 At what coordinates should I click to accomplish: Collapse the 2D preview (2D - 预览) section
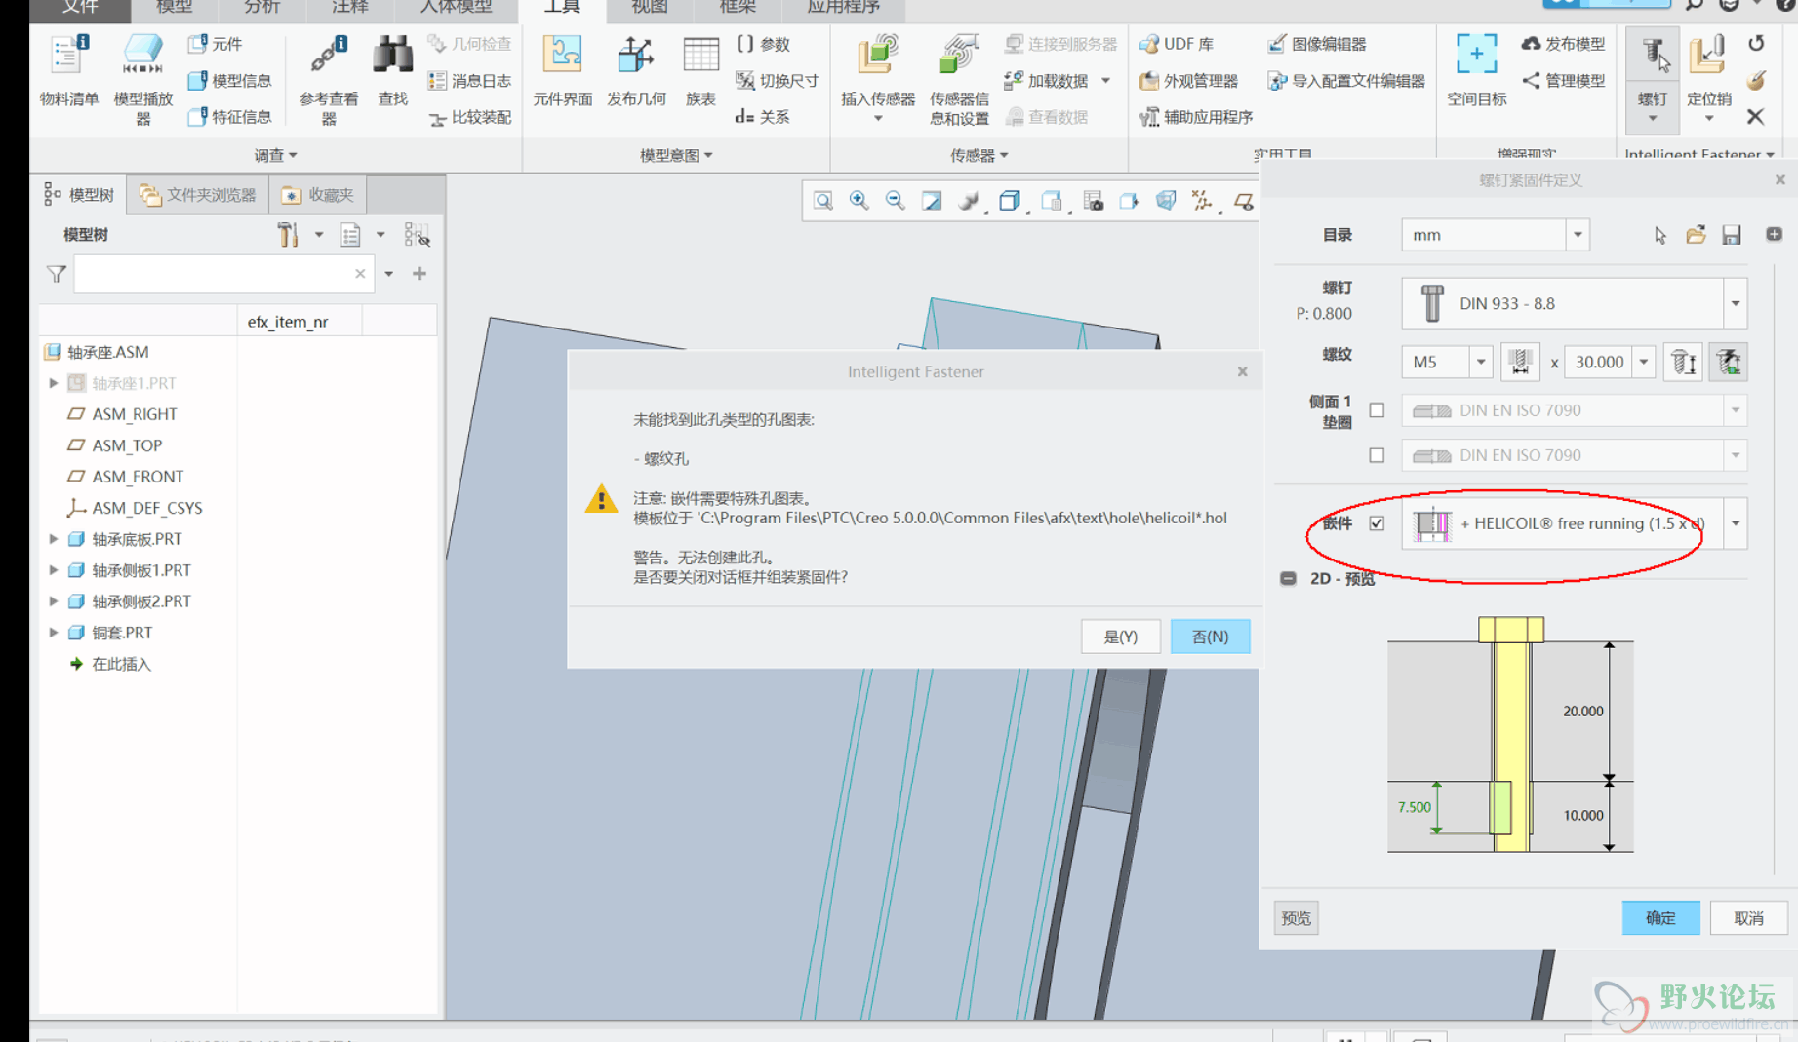(1288, 579)
